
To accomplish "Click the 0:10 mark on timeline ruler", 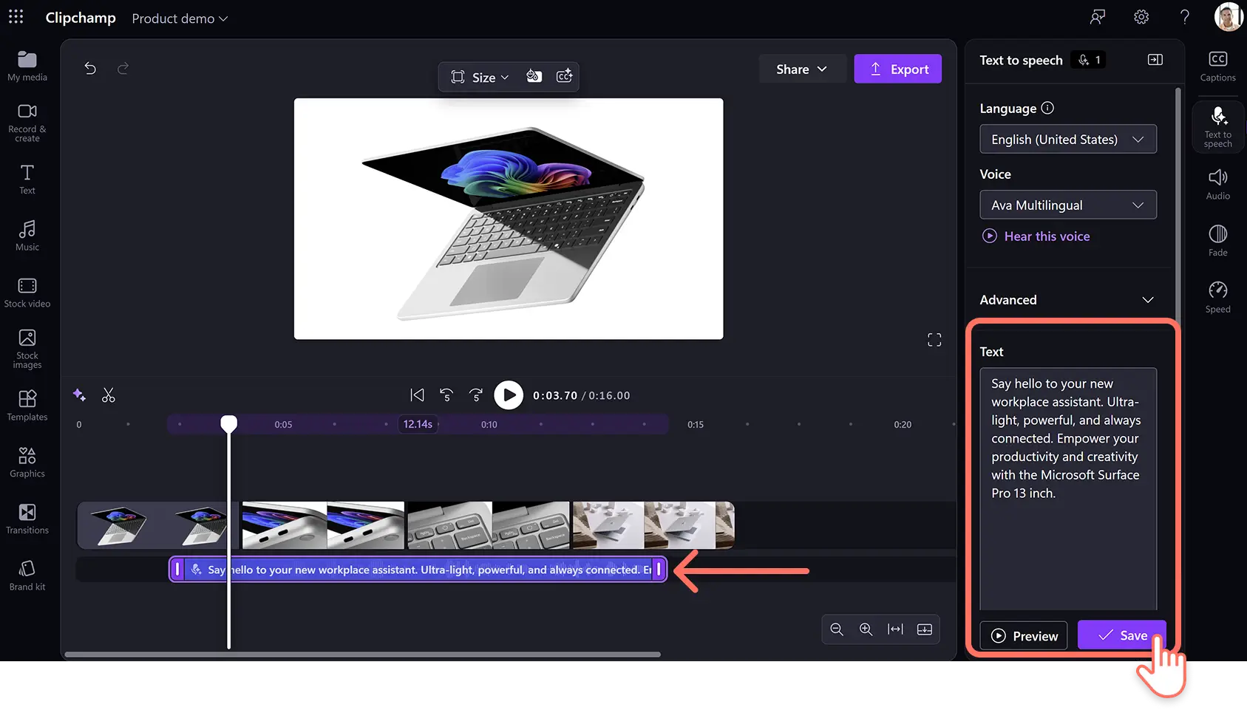I will click(x=489, y=425).
